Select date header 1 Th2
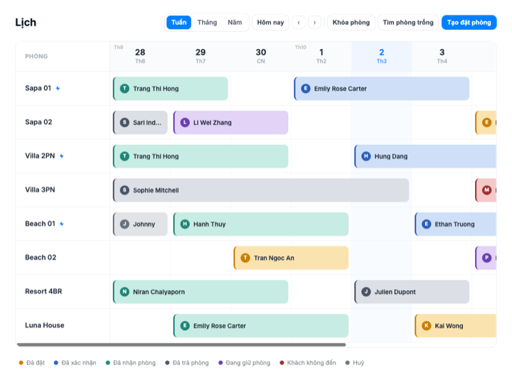 (321, 56)
